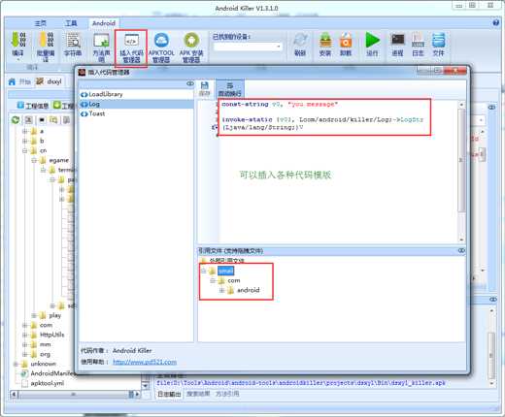Open the 文件 file manager icon
Image resolution: width=505 pixels, height=417 pixels.
pos(438,40)
